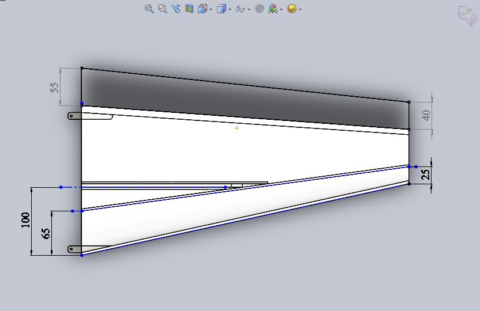The height and width of the screenshot is (311, 480).
Task: Select the 55 dimension value
Action: [54, 88]
